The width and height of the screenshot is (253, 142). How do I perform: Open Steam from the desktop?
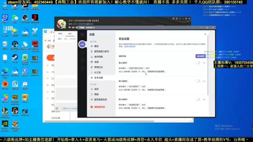(15, 59)
